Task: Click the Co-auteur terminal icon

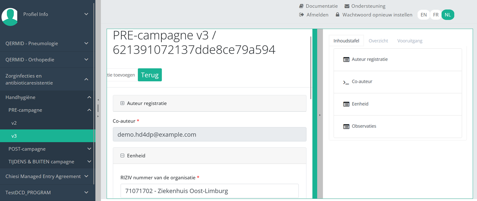Action: [x=346, y=82]
